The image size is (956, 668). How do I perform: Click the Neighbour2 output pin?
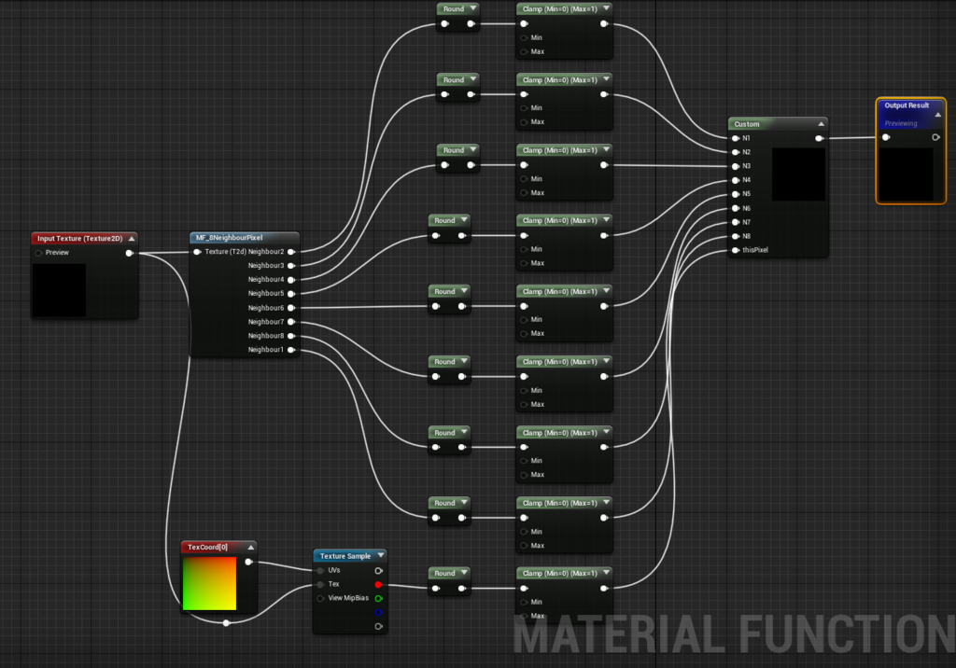click(x=291, y=252)
